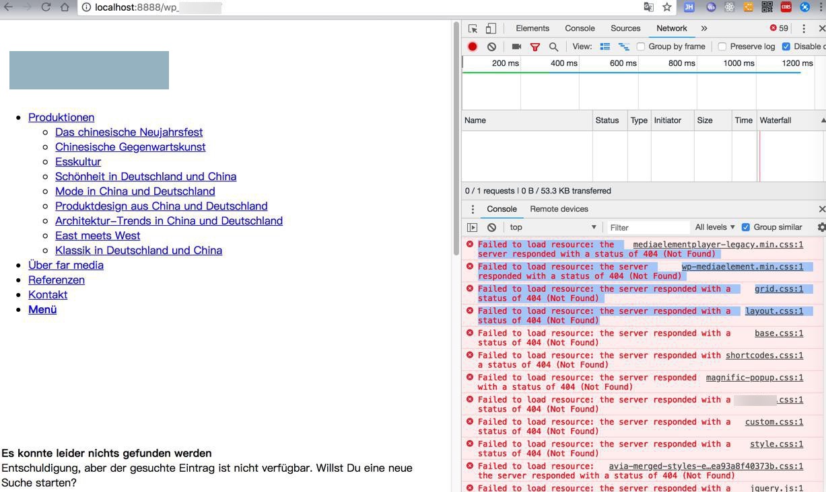Open Klassik in Deutschland und China
Screen dimensions: 826x492
coord(139,251)
